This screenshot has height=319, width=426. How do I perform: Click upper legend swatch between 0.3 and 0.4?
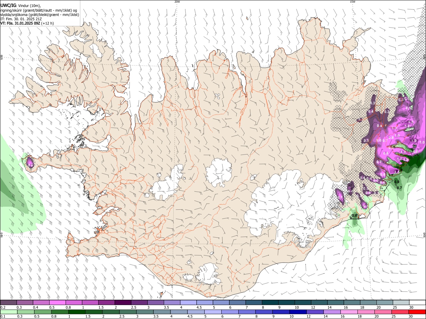[25, 302]
